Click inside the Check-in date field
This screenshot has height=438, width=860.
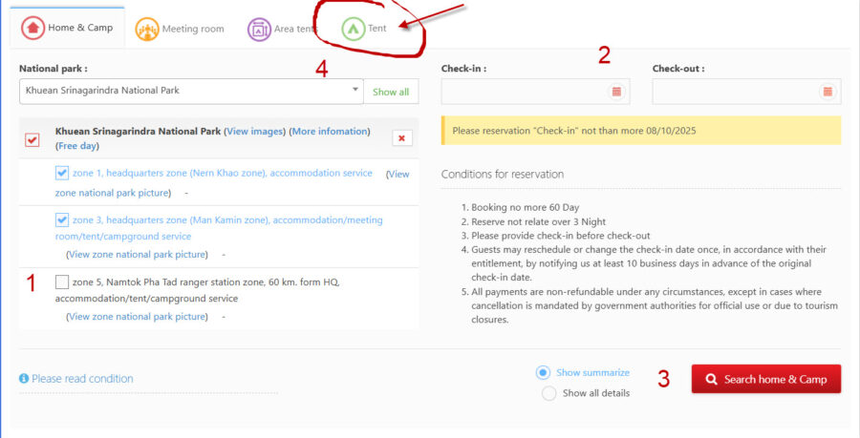coord(535,92)
